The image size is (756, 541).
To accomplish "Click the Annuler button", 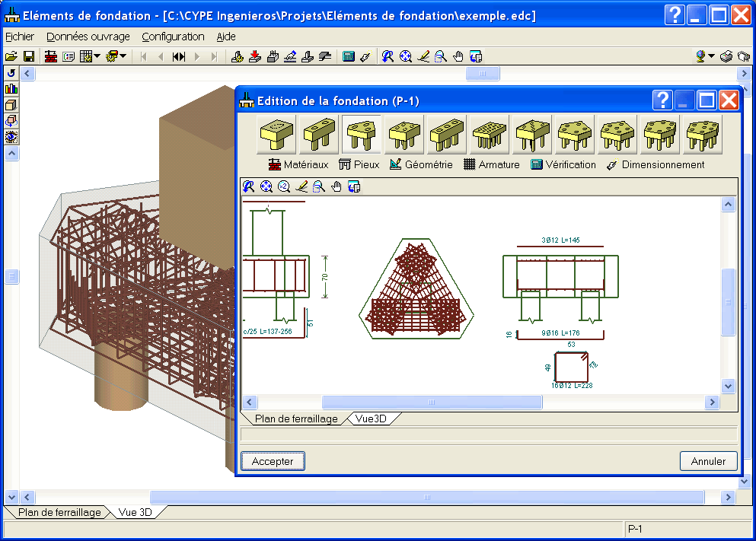I will pos(708,461).
